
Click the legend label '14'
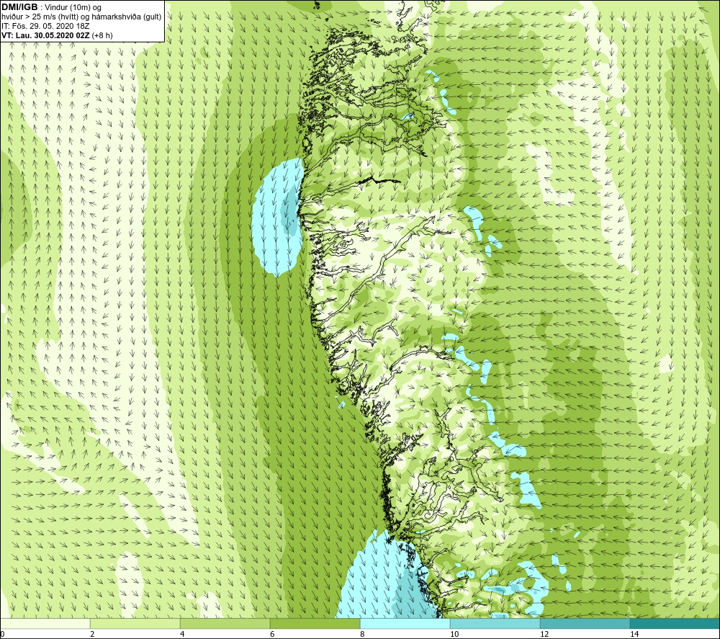[634, 635]
